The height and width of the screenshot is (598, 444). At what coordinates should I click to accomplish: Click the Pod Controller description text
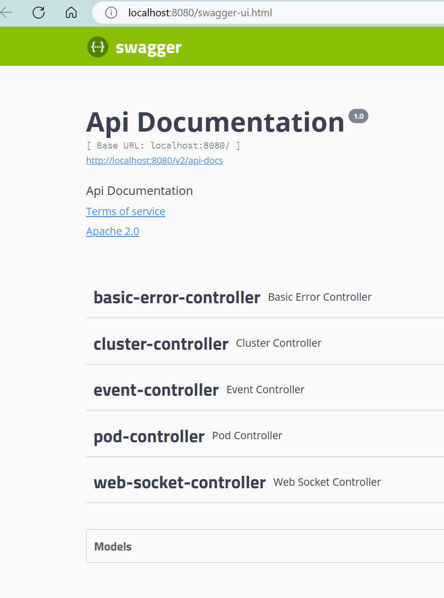click(247, 435)
